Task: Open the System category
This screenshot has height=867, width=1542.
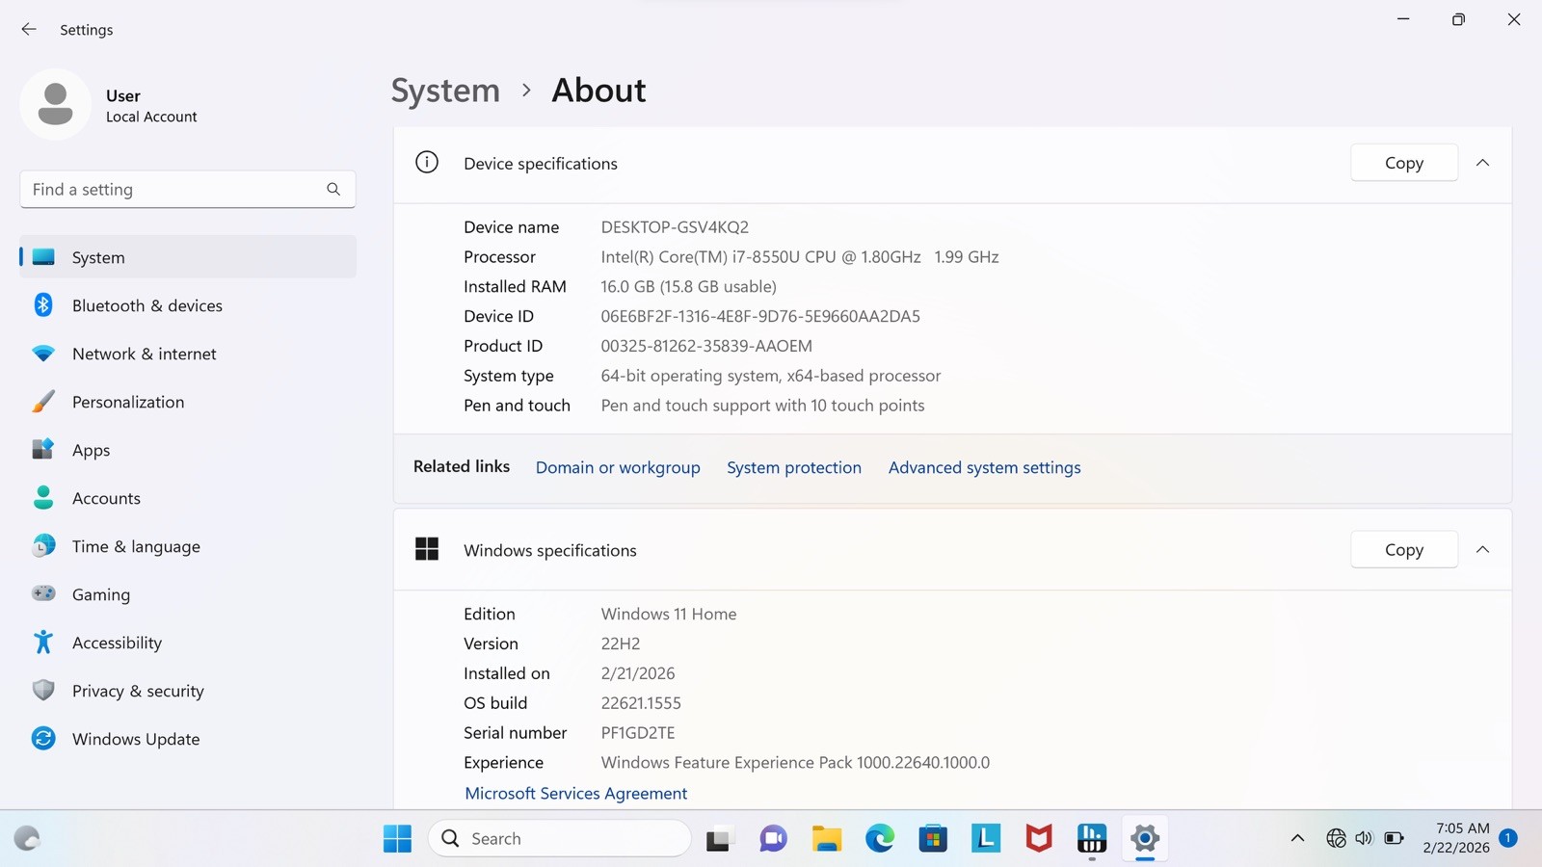Action: 188,257
